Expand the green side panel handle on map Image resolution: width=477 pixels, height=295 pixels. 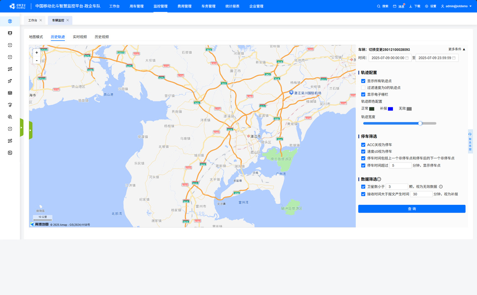click(x=31, y=130)
